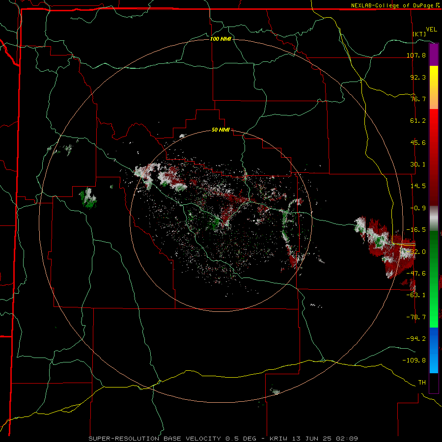
Task: Click the bright red color bar segment
Action: tap(434, 120)
